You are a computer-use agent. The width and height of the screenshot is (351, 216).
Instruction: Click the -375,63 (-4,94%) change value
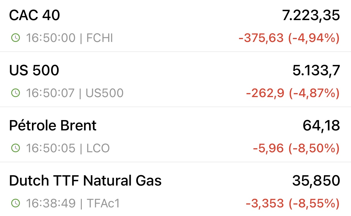tap(289, 38)
